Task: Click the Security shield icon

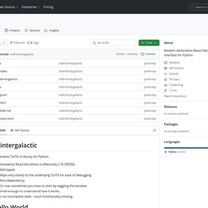Action: click(x=26, y=30)
